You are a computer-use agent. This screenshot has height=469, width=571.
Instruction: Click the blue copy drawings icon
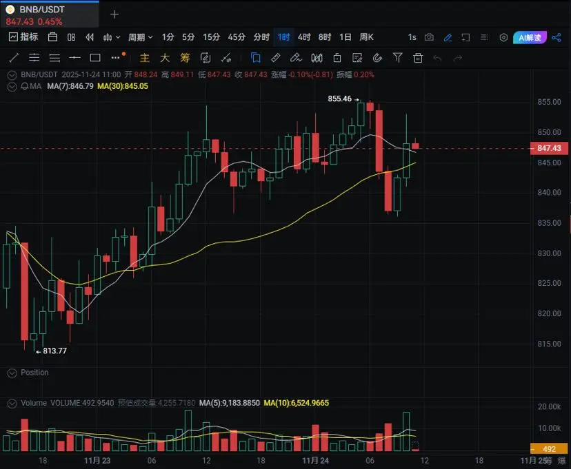point(256,58)
